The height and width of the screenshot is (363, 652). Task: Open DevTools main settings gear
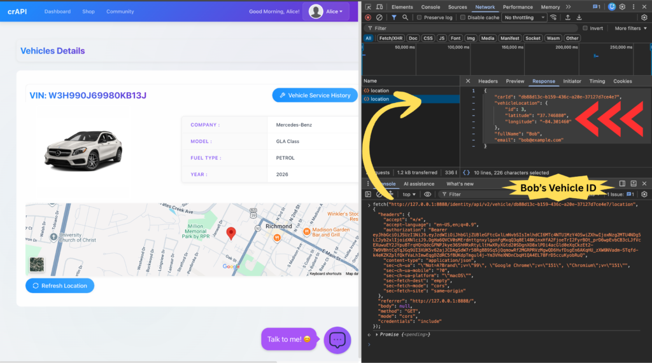pos(623,6)
